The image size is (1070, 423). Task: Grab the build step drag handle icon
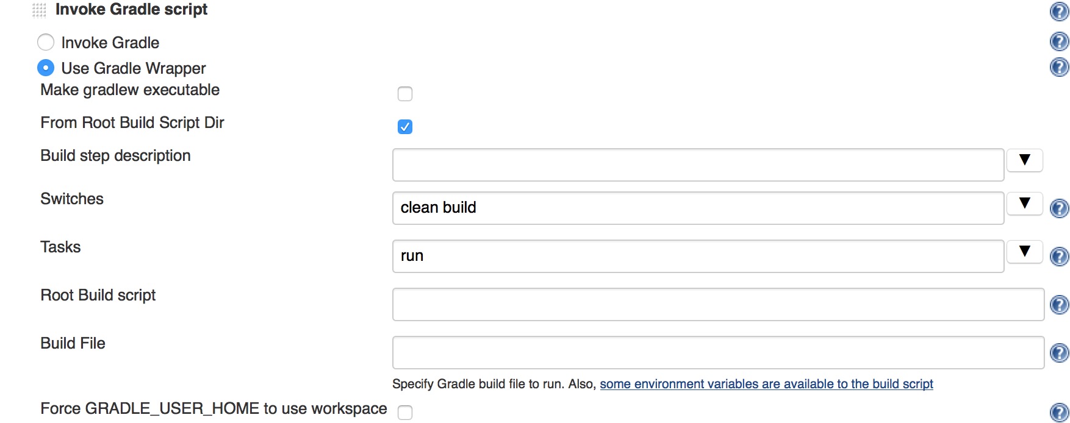(39, 10)
